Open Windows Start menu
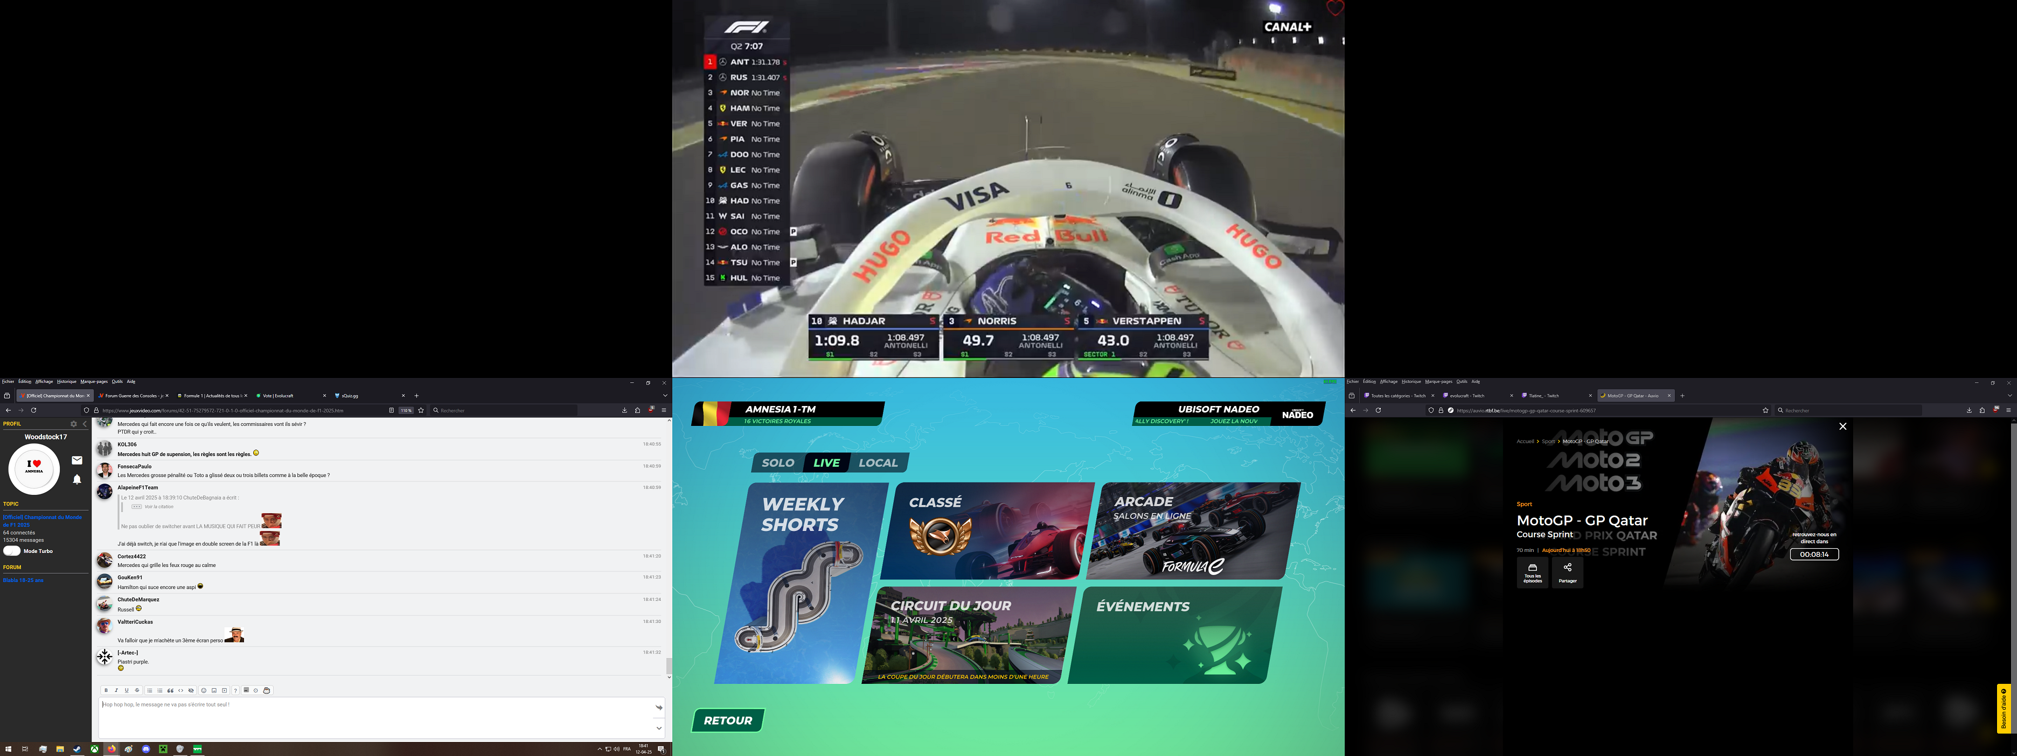This screenshot has width=2017, height=756. (9, 749)
